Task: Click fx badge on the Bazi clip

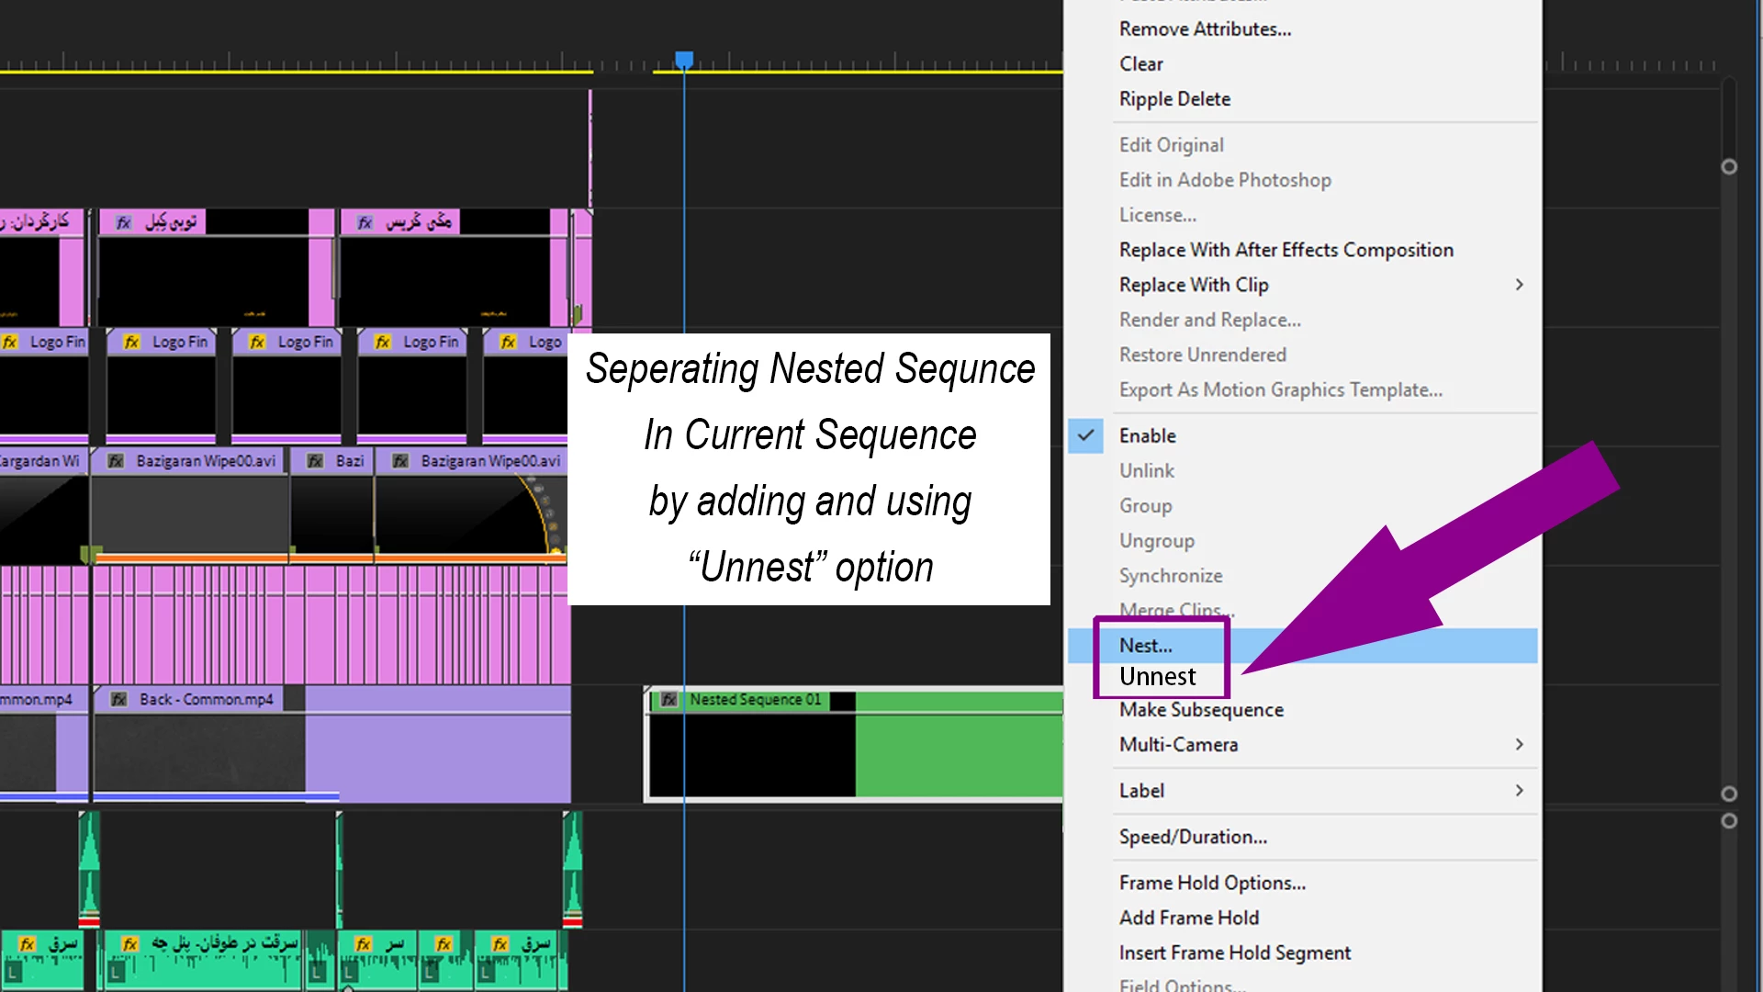Action: pyautogui.click(x=315, y=461)
